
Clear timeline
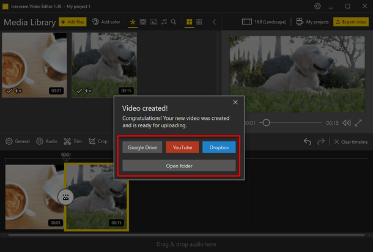click(x=351, y=142)
